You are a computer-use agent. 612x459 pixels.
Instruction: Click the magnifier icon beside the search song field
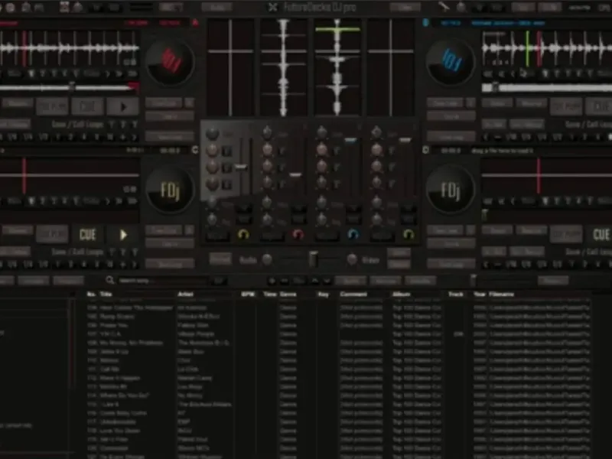(x=110, y=280)
